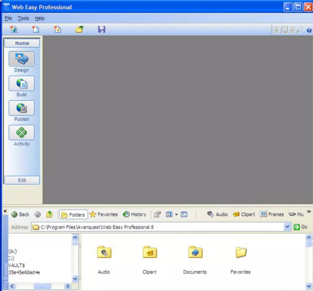The height and width of the screenshot is (291, 313).
Task: Click folder tree scroll down arrow
Action: coord(75,279)
